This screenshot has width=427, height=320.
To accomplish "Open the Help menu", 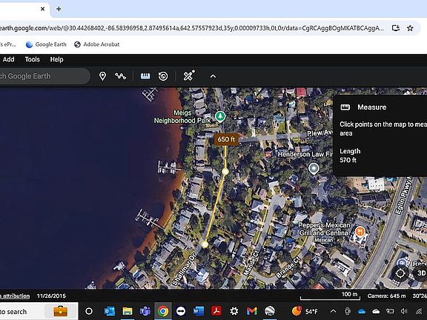I will pos(56,59).
